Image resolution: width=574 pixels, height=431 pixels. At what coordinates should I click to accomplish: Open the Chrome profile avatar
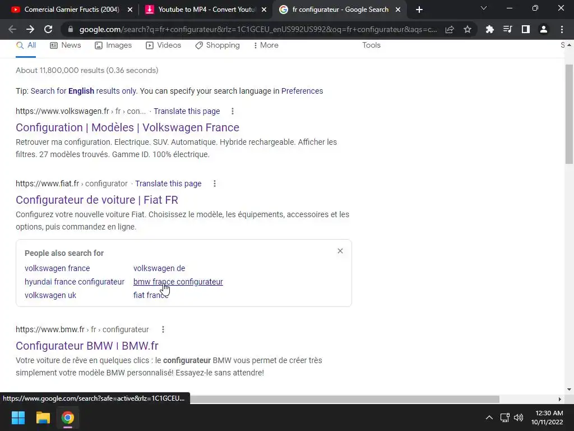(544, 29)
